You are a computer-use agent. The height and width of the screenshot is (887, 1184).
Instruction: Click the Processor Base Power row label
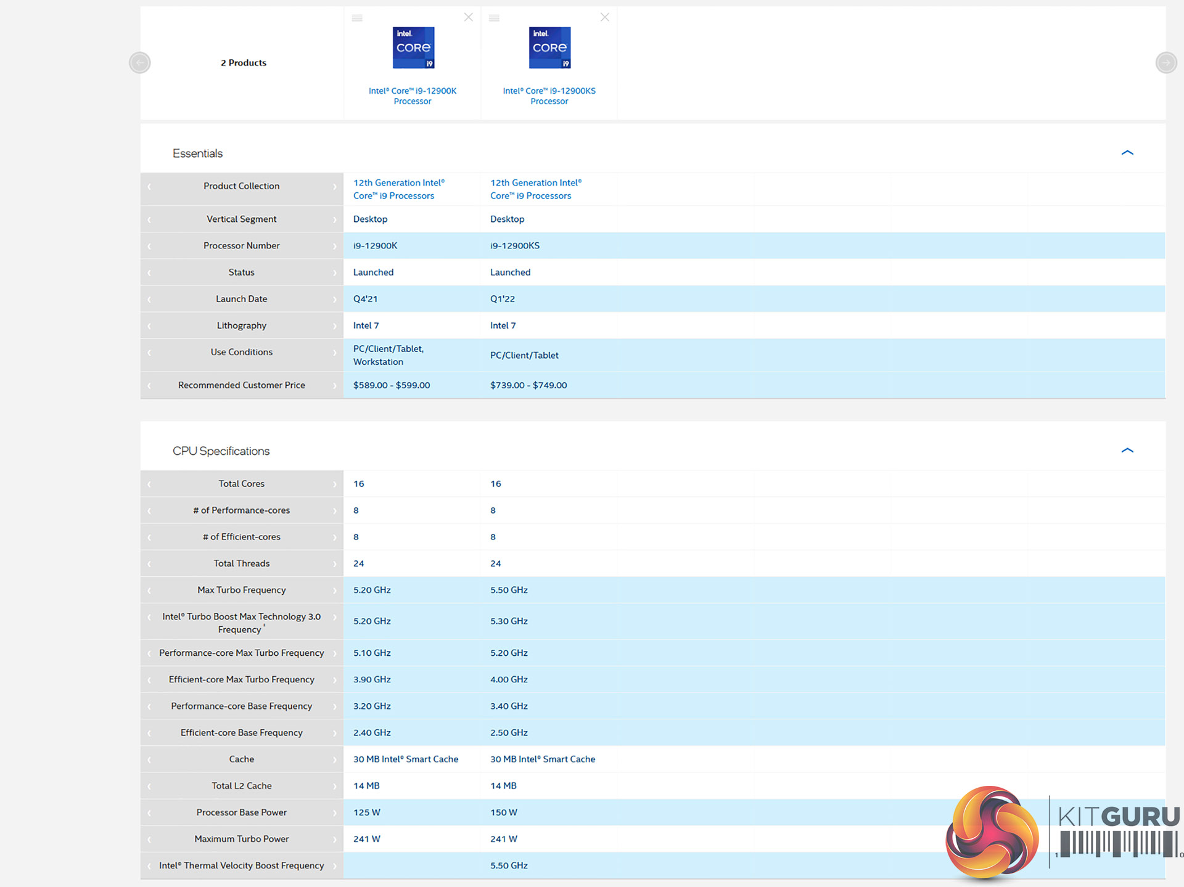(241, 812)
